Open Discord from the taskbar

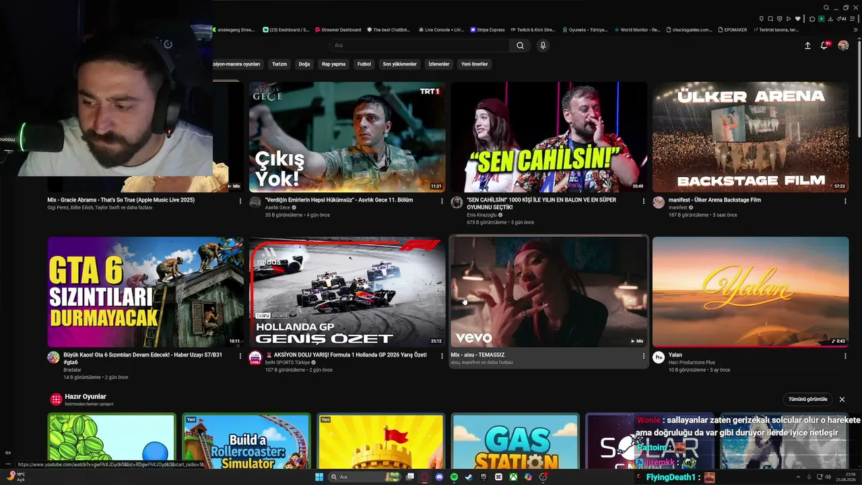440,477
